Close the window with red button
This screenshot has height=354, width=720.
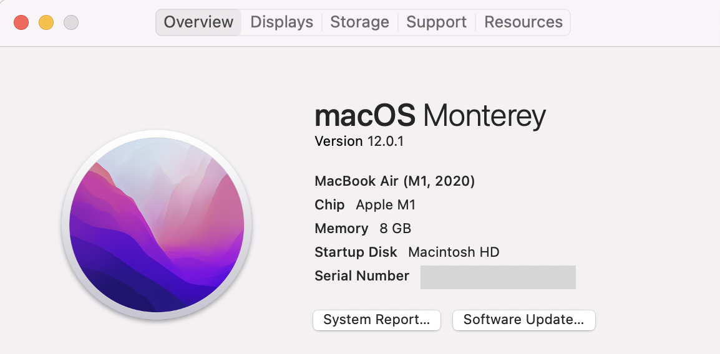coord(21,22)
